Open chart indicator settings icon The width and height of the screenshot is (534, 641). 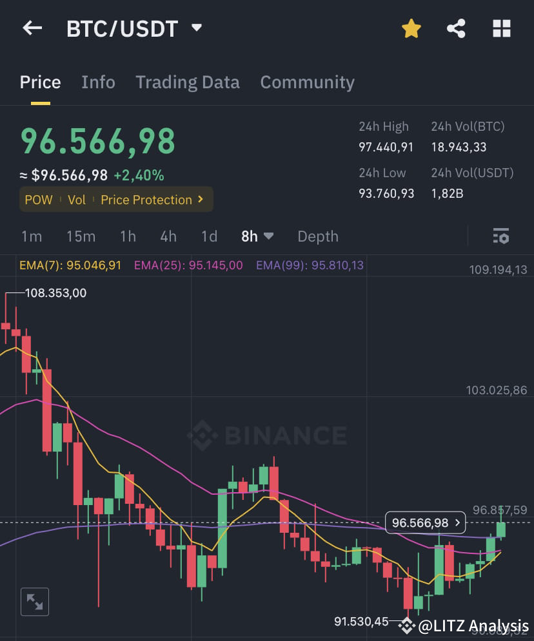[x=501, y=236]
